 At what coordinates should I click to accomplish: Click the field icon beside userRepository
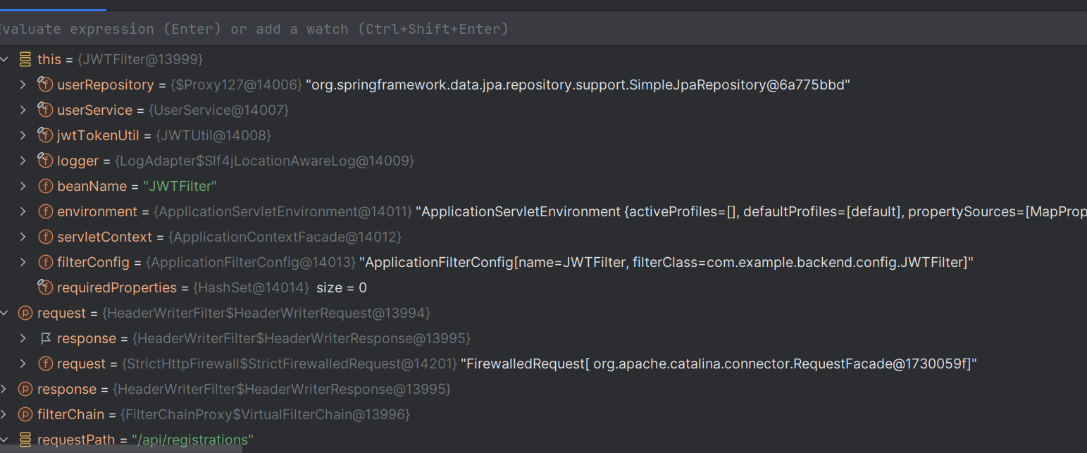click(x=46, y=85)
